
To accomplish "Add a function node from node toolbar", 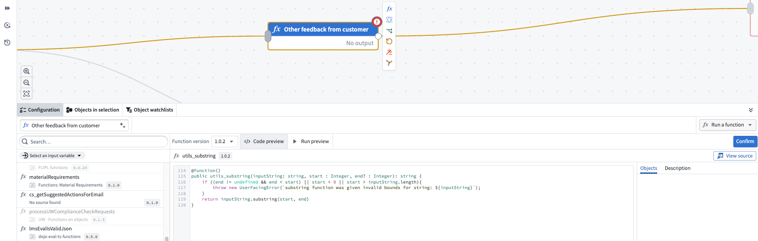I will coord(389,9).
